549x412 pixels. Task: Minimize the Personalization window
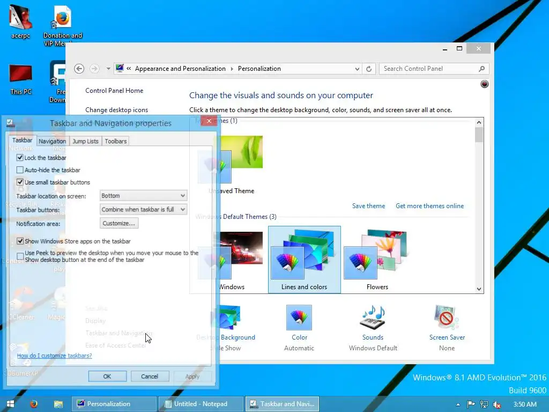444,49
